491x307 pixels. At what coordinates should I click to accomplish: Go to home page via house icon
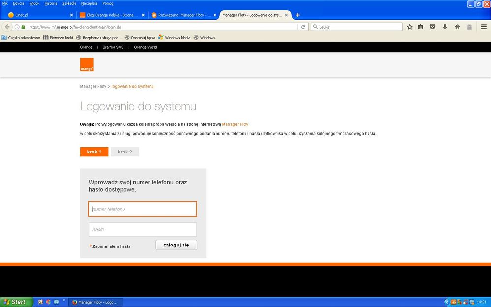tap(457, 27)
